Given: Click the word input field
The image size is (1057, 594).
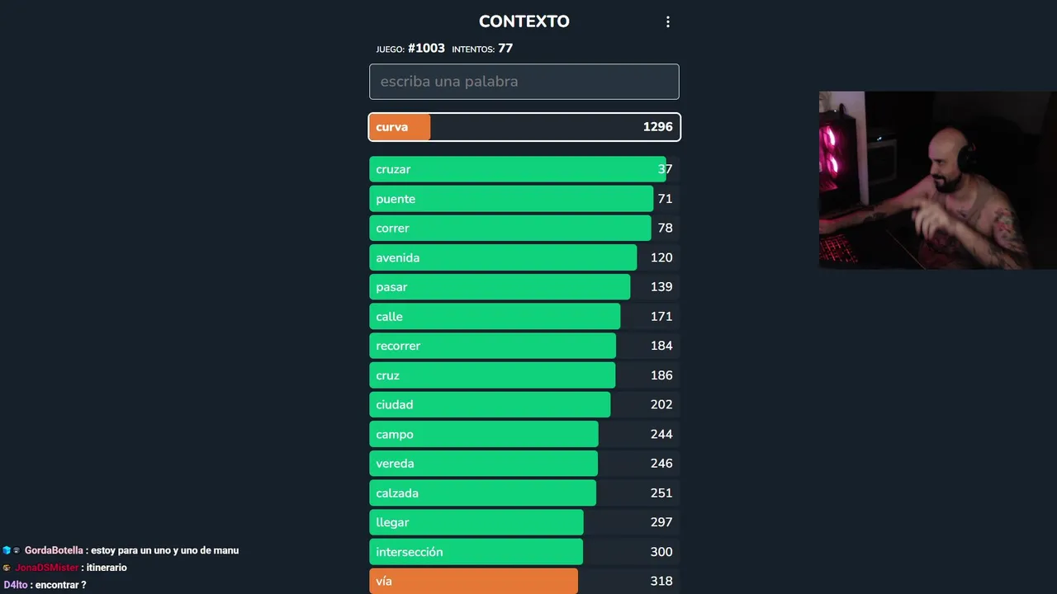Looking at the screenshot, I should click(x=524, y=82).
